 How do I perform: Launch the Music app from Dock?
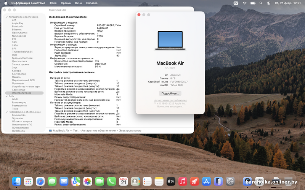click(x=182, y=182)
